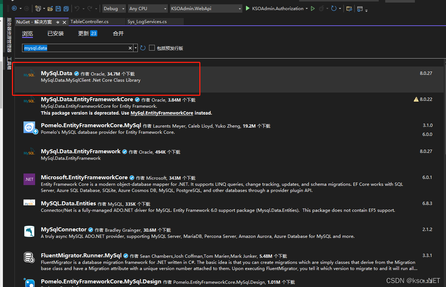Click the MySql.Data.EntityFramework package logo
Viewport: 446px width, 287px height.
29,152
